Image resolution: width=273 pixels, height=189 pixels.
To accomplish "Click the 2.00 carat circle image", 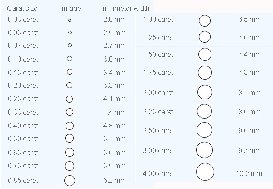I will tap(204, 92).
